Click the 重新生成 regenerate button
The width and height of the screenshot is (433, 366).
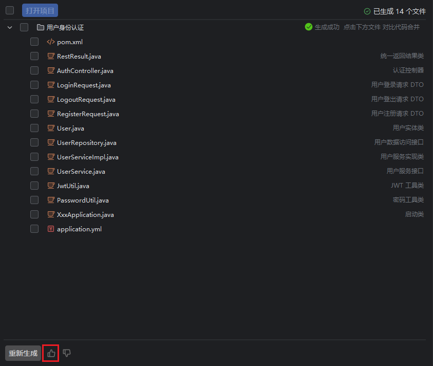click(x=23, y=353)
